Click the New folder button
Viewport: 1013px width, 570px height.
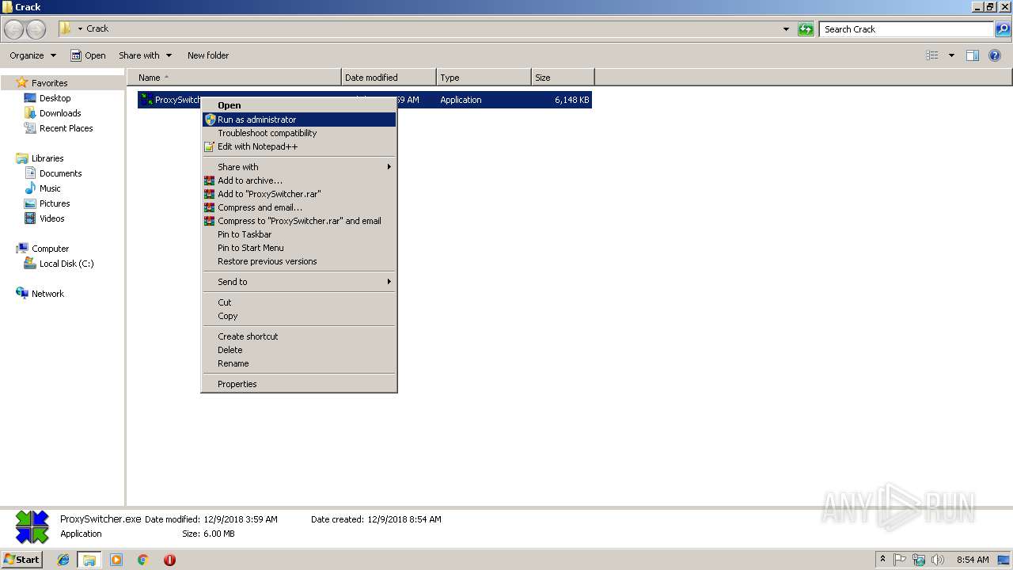208,55
